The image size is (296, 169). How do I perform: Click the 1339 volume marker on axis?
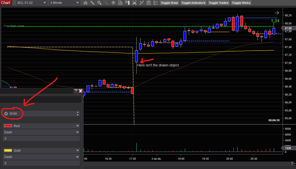click(288, 148)
